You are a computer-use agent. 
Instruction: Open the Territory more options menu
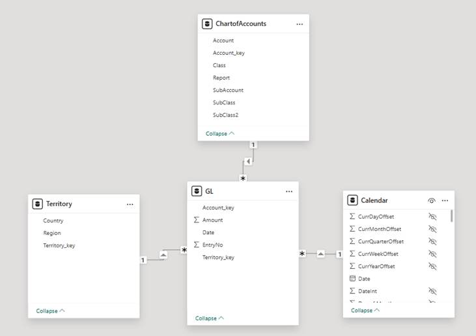coord(130,204)
